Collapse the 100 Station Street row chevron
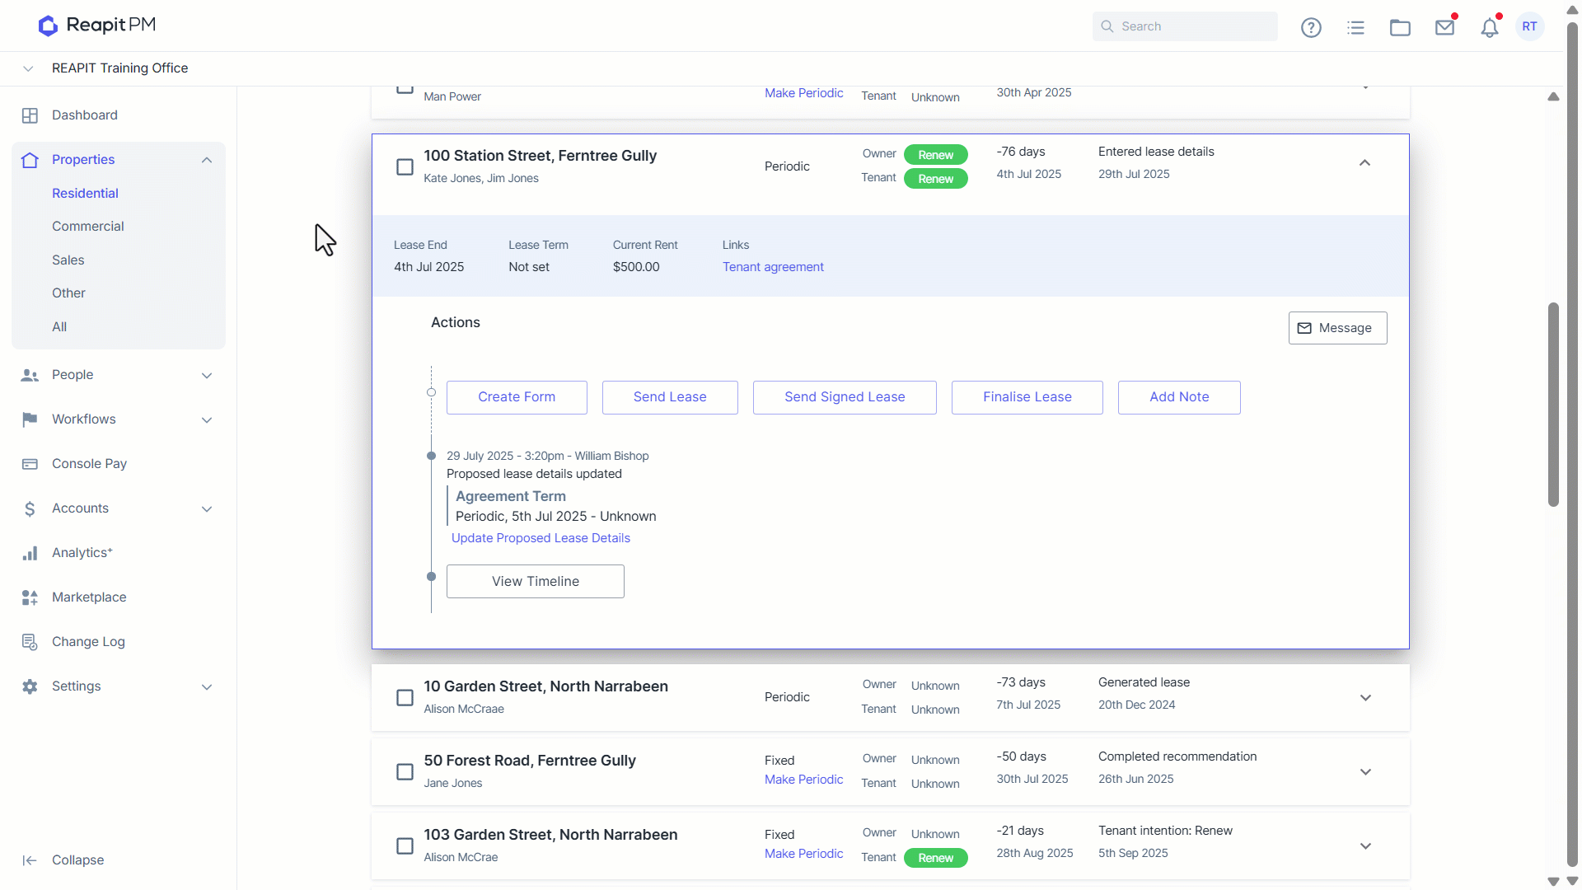The width and height of the screenshot is (1582, 890). (x=1364, y=163)
